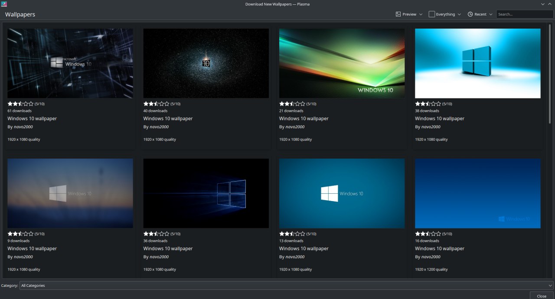Click the '40 downloads' text
Viewport: 555px width, 299px height.
pyautogui.click(x=155, y=111)
